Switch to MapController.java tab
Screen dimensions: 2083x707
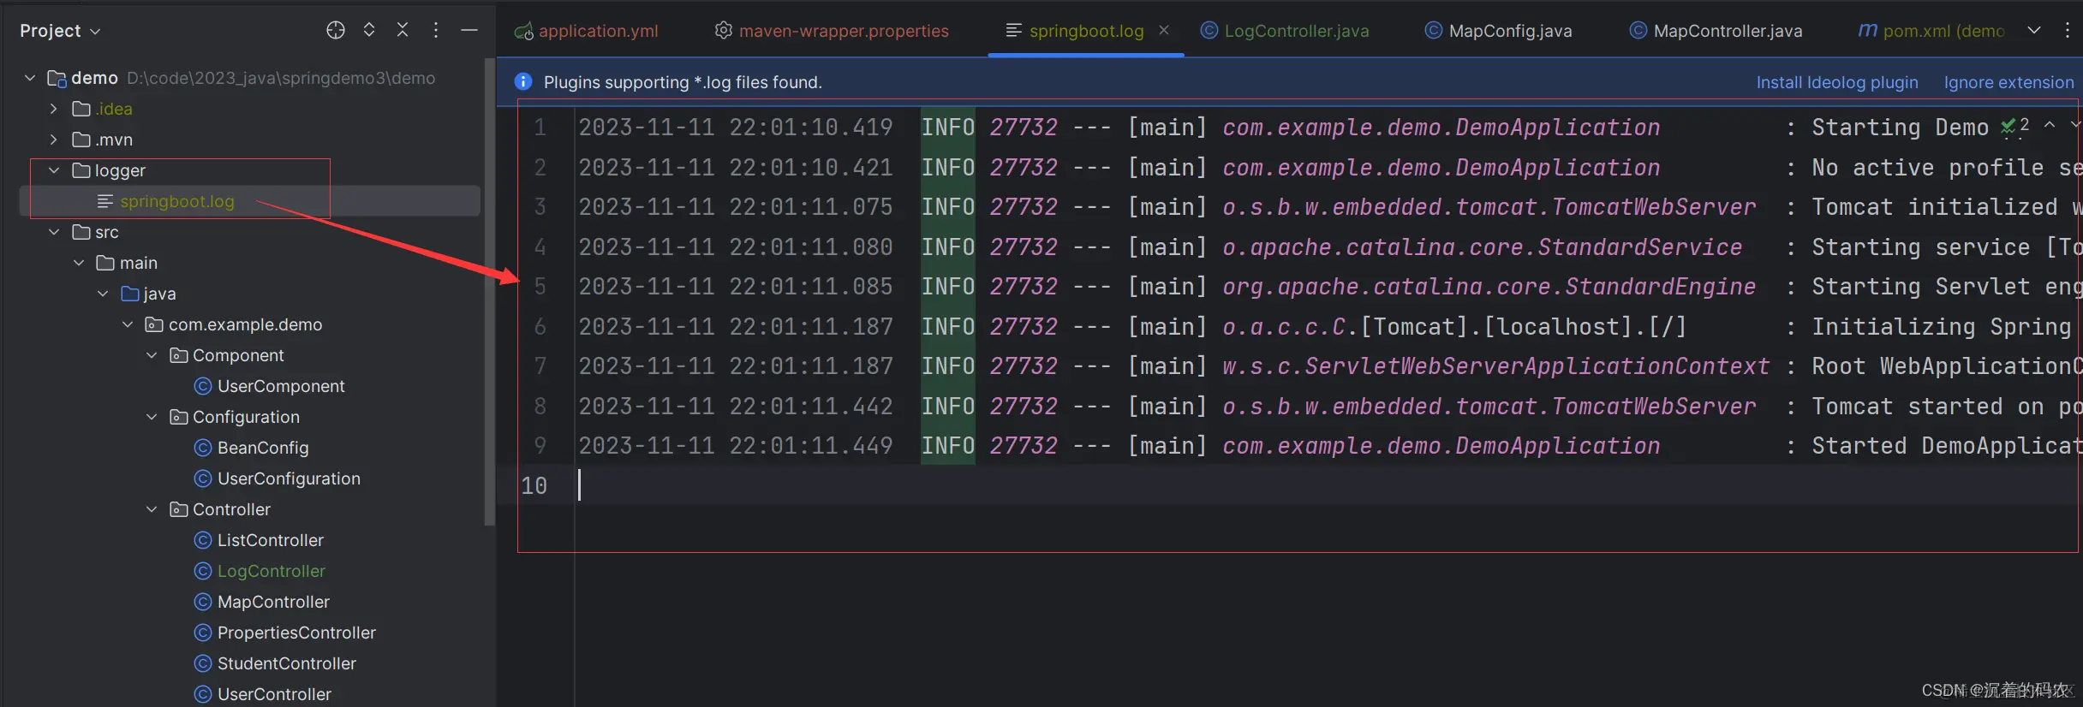1716,31
